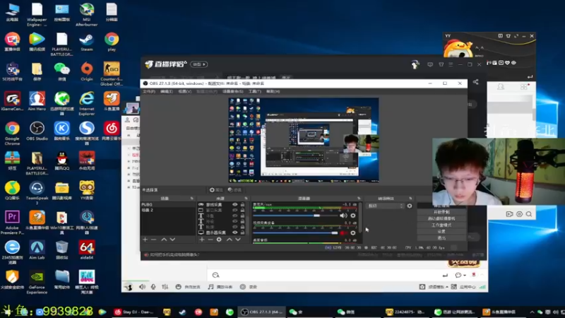Select the PUBG scene in the scenes list
Screen dimensions: 565x318
click(x=168, y=204)
